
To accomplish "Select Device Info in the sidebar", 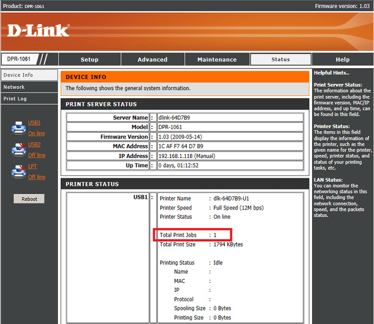I will 29,75.
